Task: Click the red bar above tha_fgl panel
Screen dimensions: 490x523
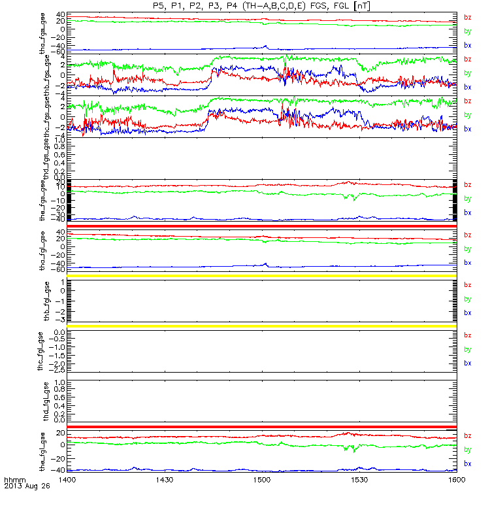Action: [262, 226]
